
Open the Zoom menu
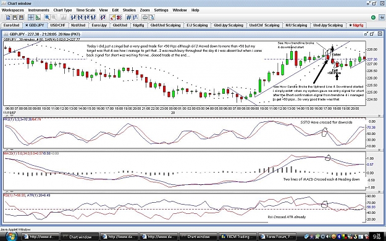pos(145,10)
